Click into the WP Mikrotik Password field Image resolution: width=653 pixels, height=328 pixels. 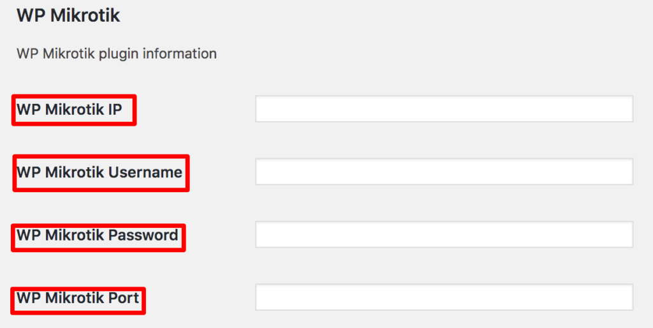click(x=444, y=235)
